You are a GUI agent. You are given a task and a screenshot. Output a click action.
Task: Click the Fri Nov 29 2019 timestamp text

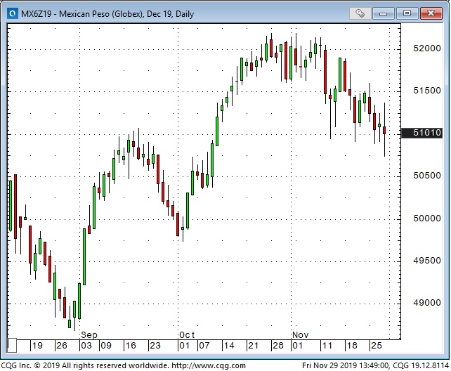pos(345,365)
